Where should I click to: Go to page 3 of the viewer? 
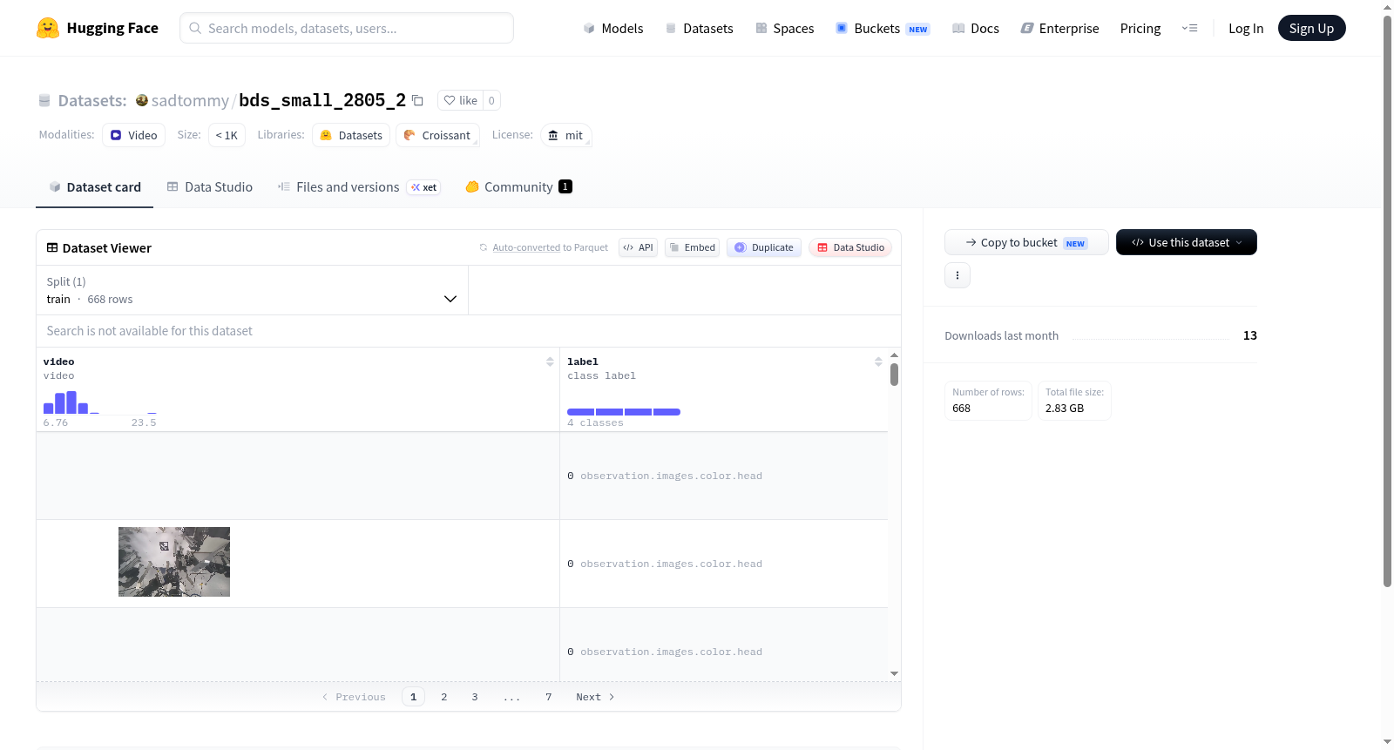tap(475, 697)
